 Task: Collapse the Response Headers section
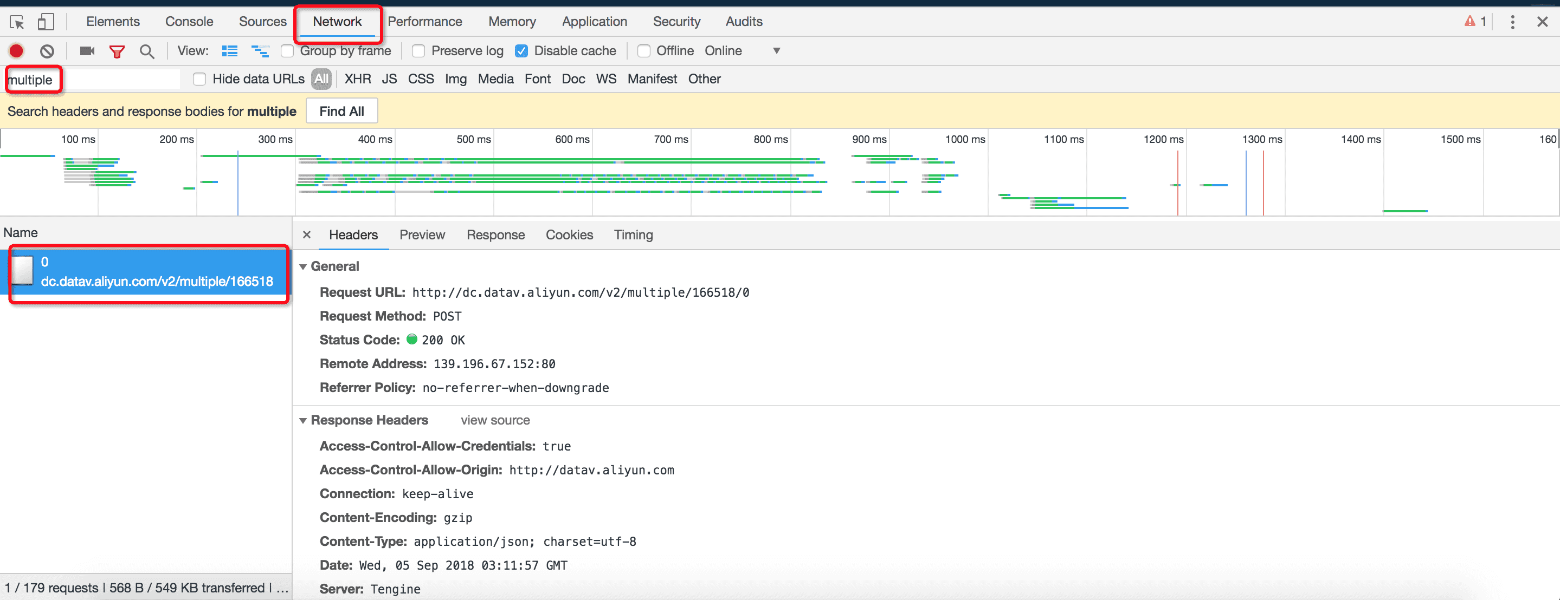303,420
